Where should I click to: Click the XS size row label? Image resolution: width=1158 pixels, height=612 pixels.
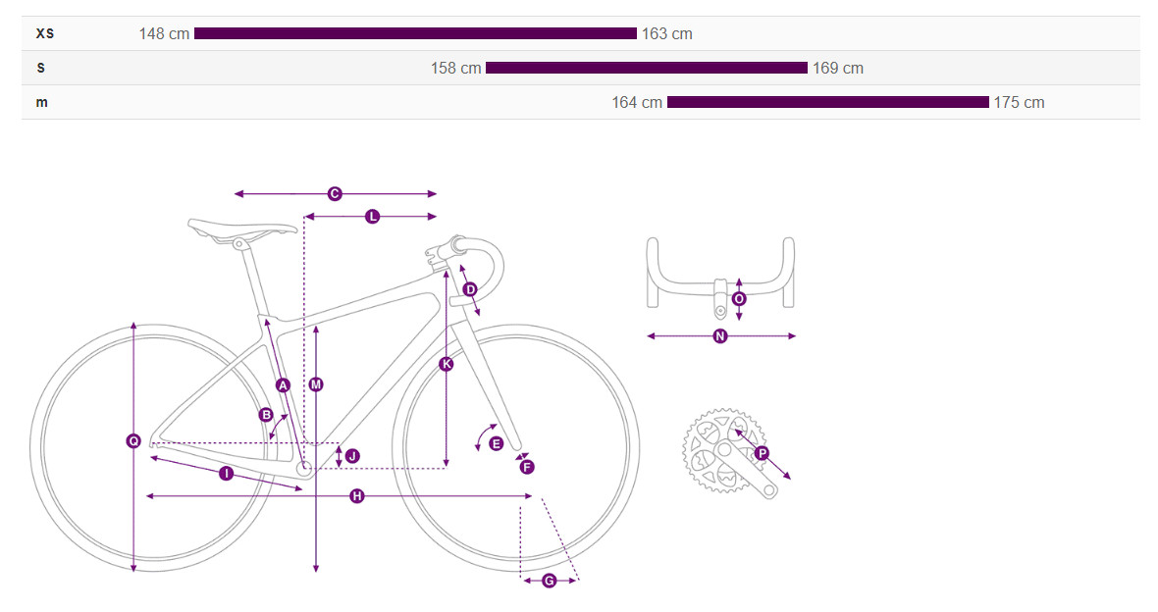point(45,33)
